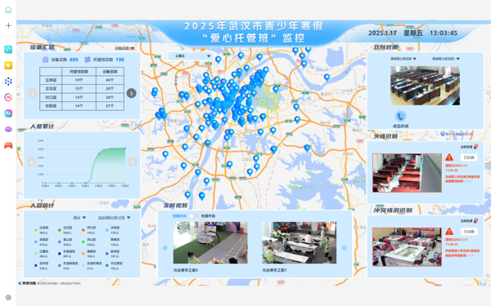Click the red warning triangle in fire detection panel
The image size is (491, 306).
click(449, 157)
